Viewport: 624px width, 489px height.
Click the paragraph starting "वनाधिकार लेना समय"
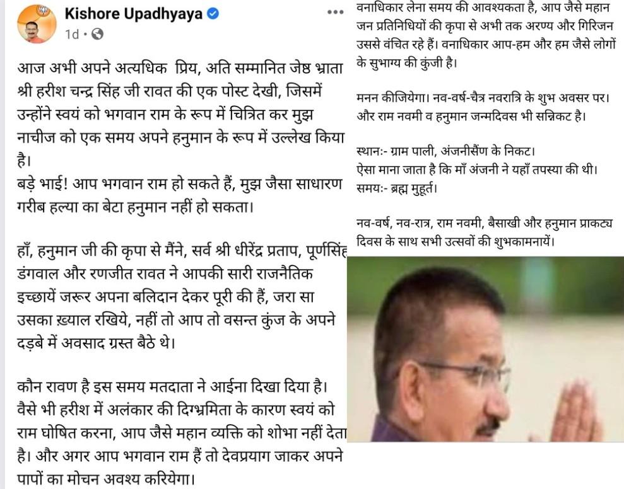(486, 35)
